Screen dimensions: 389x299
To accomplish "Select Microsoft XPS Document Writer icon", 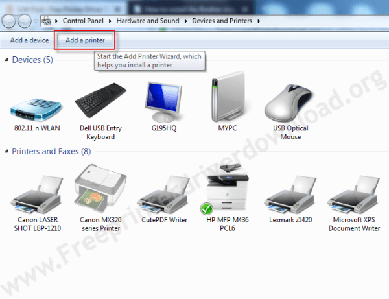I will [x=353, y=195].
